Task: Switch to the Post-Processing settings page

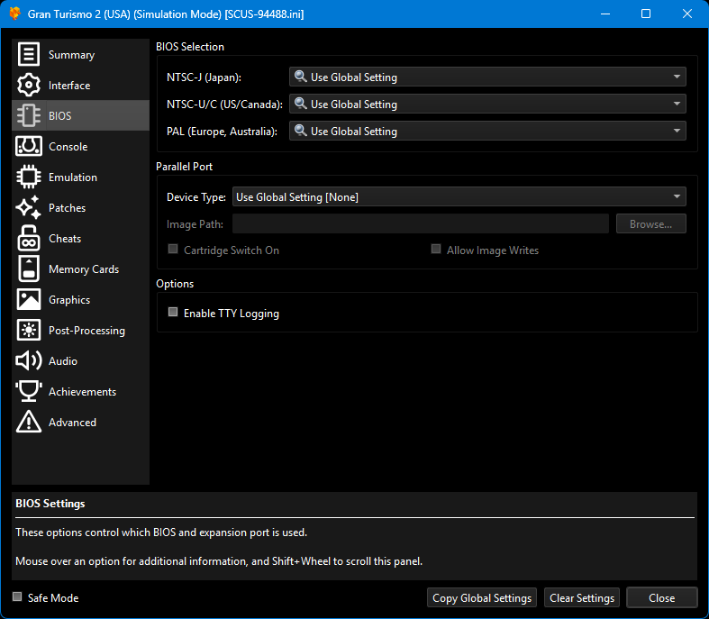Action: click(x=86, y=331)
